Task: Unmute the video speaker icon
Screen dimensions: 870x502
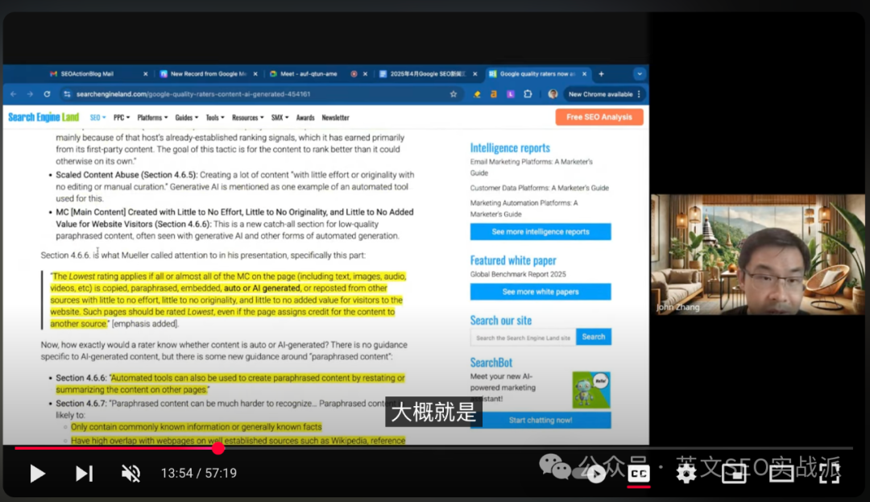Action: point(131,474)
